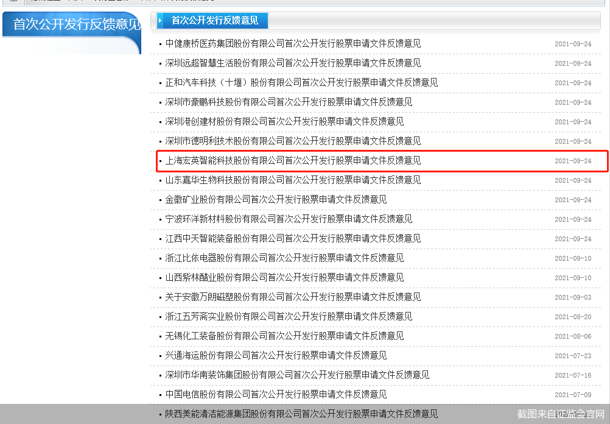Open the 江西中天智能装备 feedback link
This screenshot has height=424, width=610.
[293, 238]
